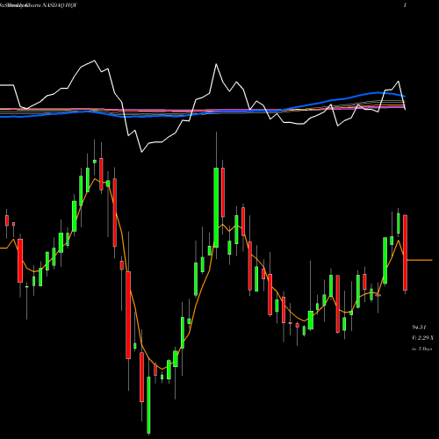The width and height of the screenshot is (439, 439).
Task: Click the "in 5 Days" label
Action: coord(422,349)
